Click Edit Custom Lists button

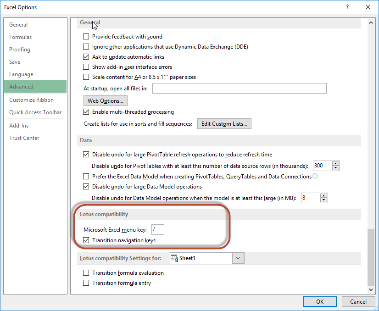pyautogui.click(x=224, y=124)
